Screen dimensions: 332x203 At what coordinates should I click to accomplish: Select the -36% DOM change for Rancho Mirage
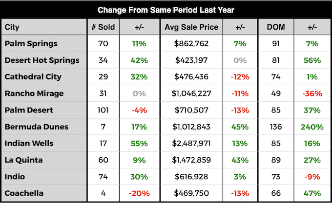312,93
